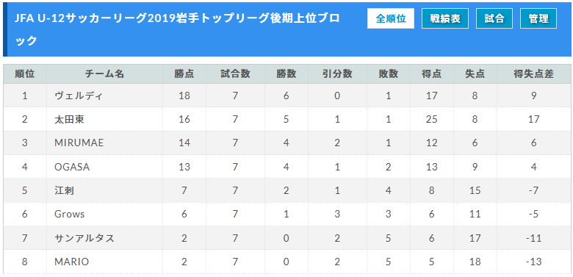The width and height of the screenshot is (573, 277).
Task: Click the OGASA team name
Action: (x=72, y=167)
